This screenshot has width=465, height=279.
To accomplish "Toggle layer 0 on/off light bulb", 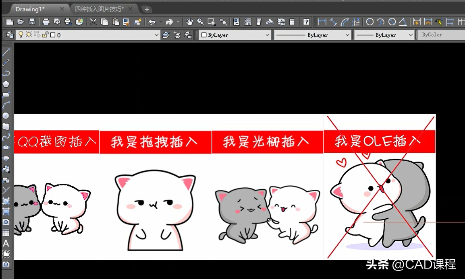I will (x=21, y=35).
